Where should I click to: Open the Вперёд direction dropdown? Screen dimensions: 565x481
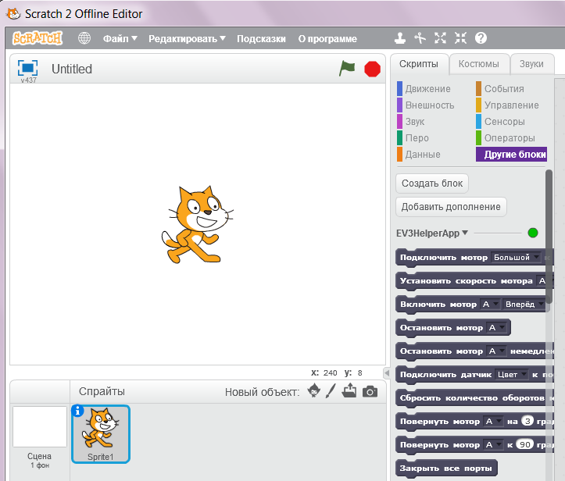tap(524, 305)
